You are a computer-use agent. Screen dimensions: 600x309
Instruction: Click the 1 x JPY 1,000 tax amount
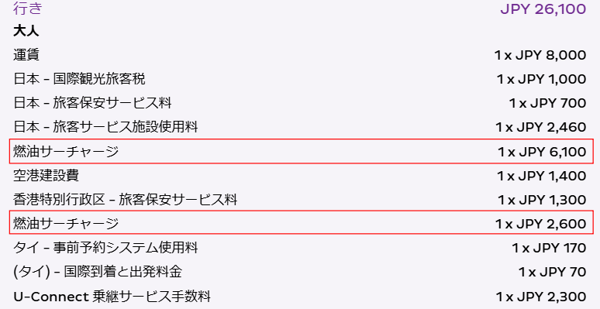541,80
